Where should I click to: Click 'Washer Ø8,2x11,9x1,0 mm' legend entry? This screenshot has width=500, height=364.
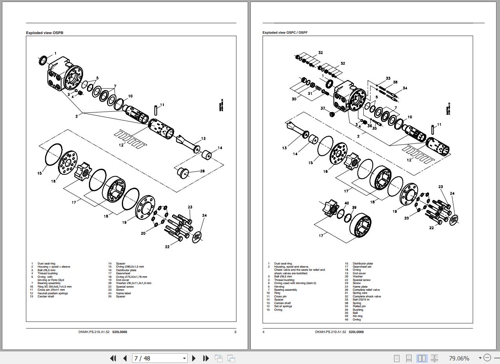pyautogui.click(x=134, y=283)
